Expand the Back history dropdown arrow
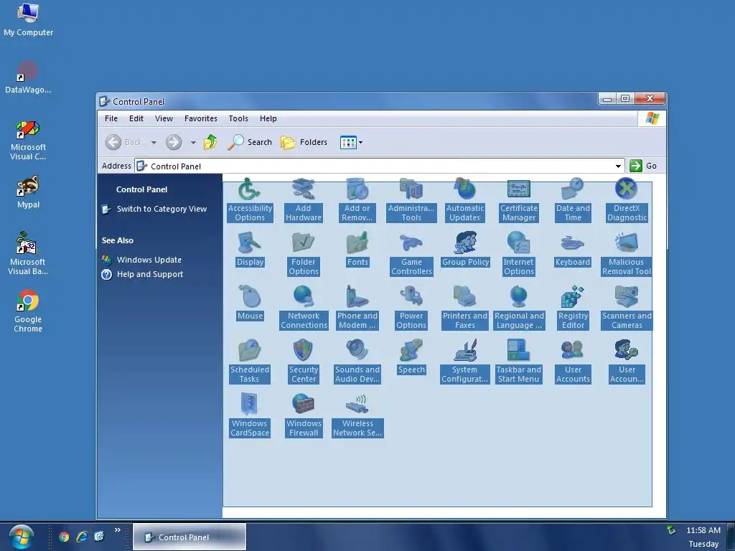 click(154, 143)
